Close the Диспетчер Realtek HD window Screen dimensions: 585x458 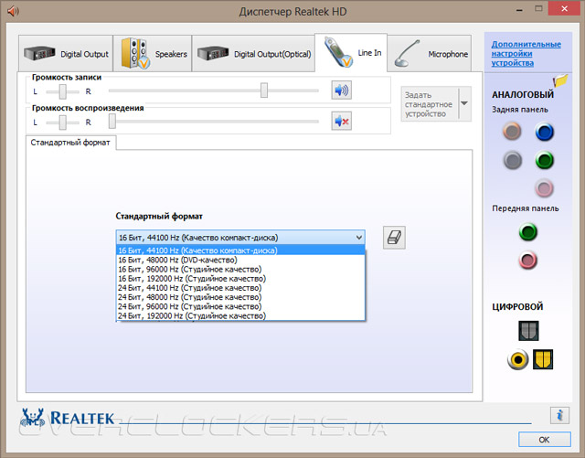tap(564, 9)
